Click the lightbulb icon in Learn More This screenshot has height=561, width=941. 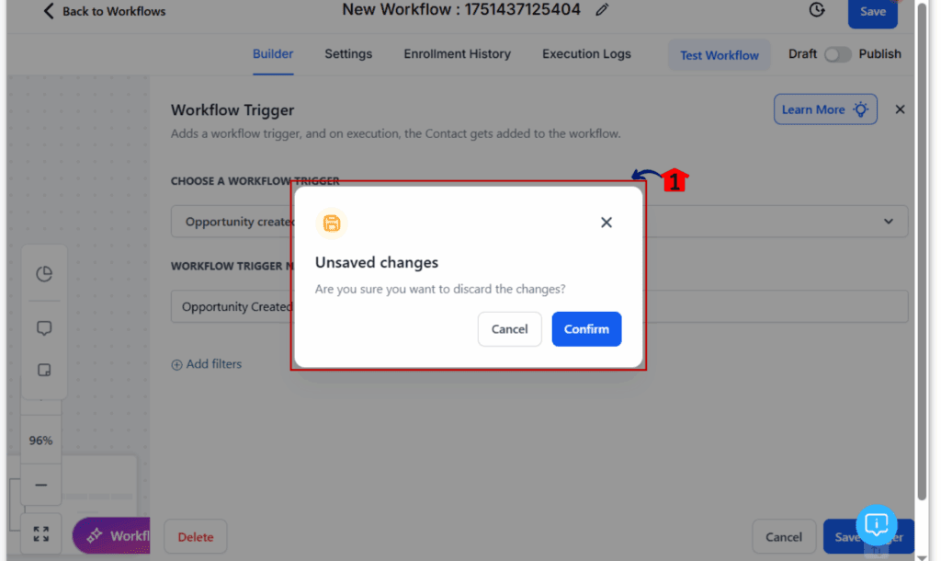pyautogui.click(x=860, y=109)
